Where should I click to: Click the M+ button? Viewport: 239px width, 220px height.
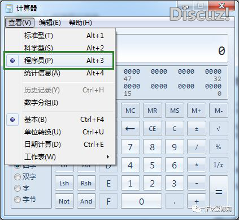point(197,111)
